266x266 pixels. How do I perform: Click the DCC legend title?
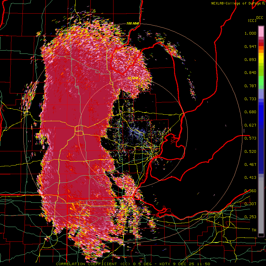point(259,18)
